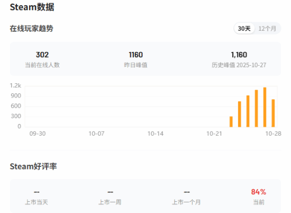Image resolution: width=291 pixels, height=213 pixels.
Task: Click the fourth orange bar in chart
Action: click(256, 109)
